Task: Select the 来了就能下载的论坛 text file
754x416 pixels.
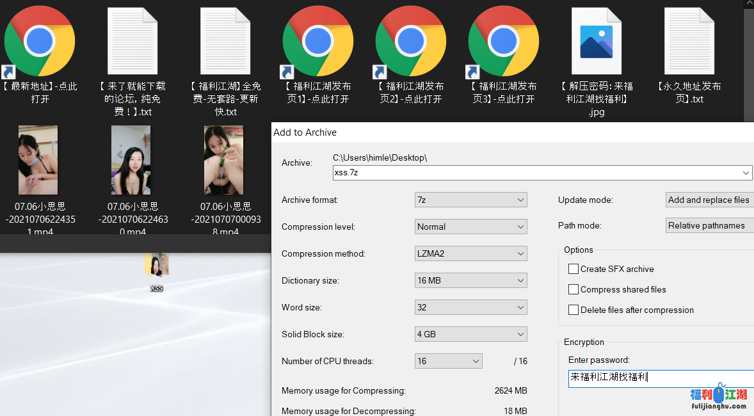Action: pyautogui.click(x=132, y=42)
